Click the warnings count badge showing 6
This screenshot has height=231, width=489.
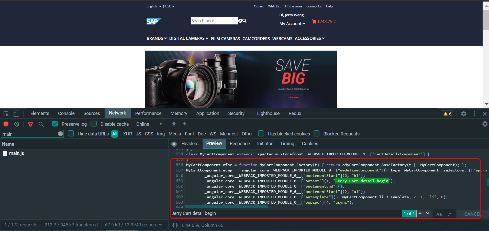[448, 114]
